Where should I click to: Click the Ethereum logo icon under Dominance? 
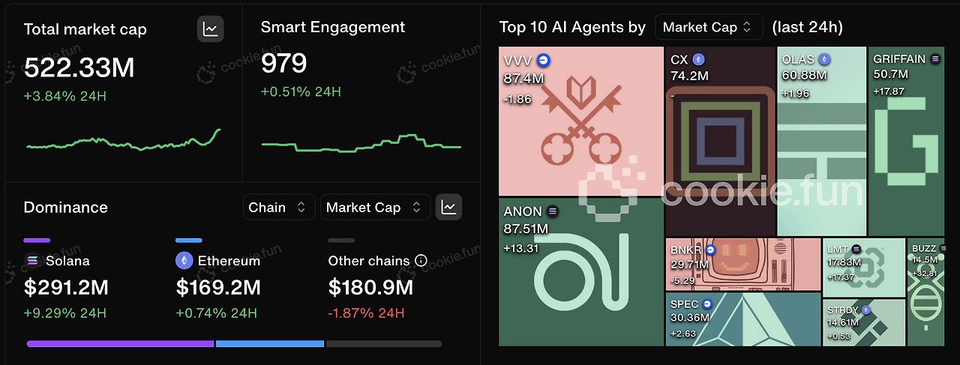[x=184, y=261]
